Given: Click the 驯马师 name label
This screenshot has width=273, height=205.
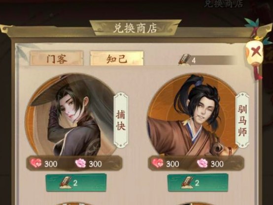Looking at the screenshot, I should click(x=242, y=120).
